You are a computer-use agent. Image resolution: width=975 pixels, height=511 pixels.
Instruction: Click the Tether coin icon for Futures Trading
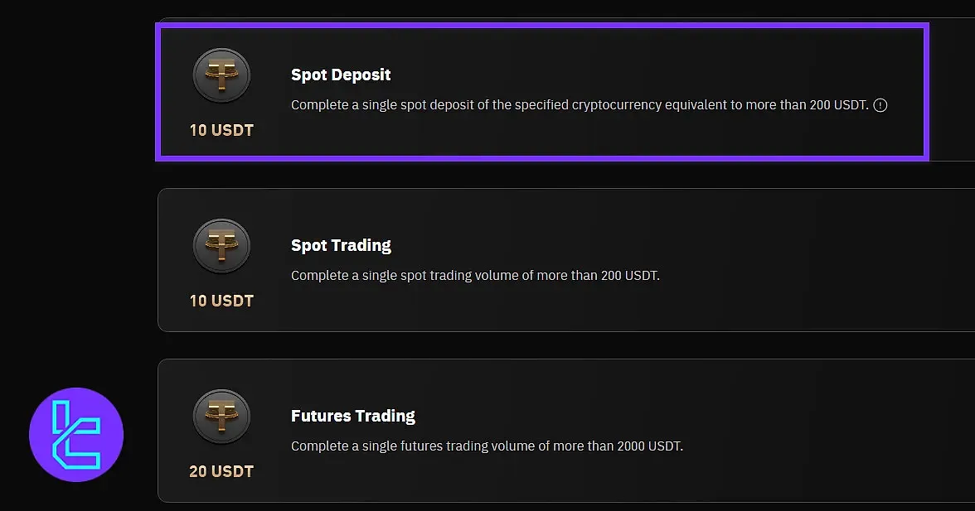pos(221,417)
